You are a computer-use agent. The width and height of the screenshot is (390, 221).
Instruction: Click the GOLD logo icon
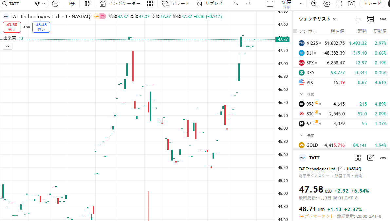(x=302, y=145)
